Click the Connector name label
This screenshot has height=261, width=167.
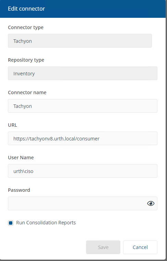27,92
